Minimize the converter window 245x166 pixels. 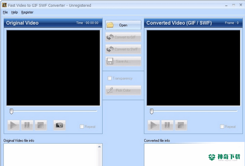click(x=226, y=5)
